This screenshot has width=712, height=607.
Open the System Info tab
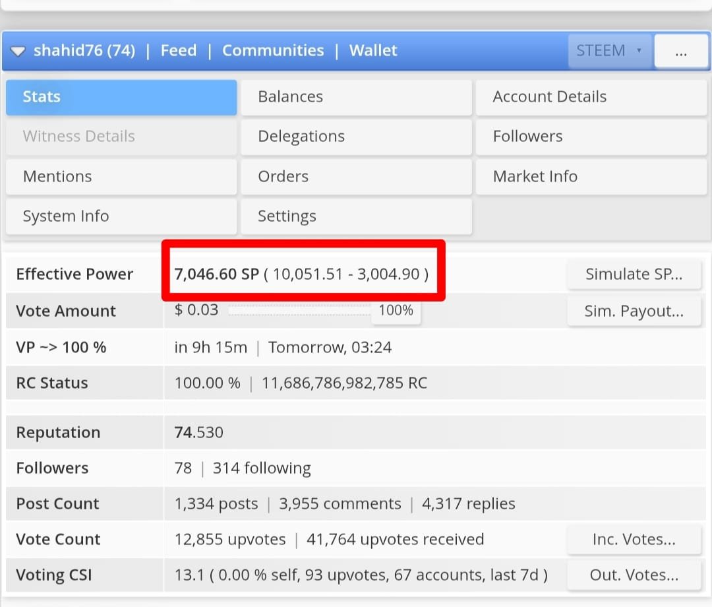122,216
